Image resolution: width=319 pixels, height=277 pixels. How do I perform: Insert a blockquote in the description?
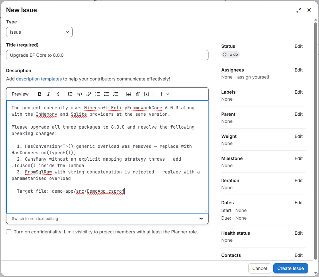(x=70, y=94)
